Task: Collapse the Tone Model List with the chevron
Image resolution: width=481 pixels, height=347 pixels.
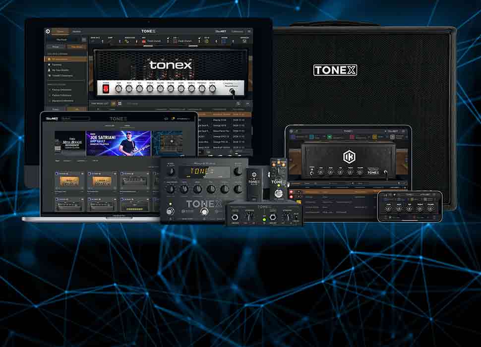Action: pos(248,104)
